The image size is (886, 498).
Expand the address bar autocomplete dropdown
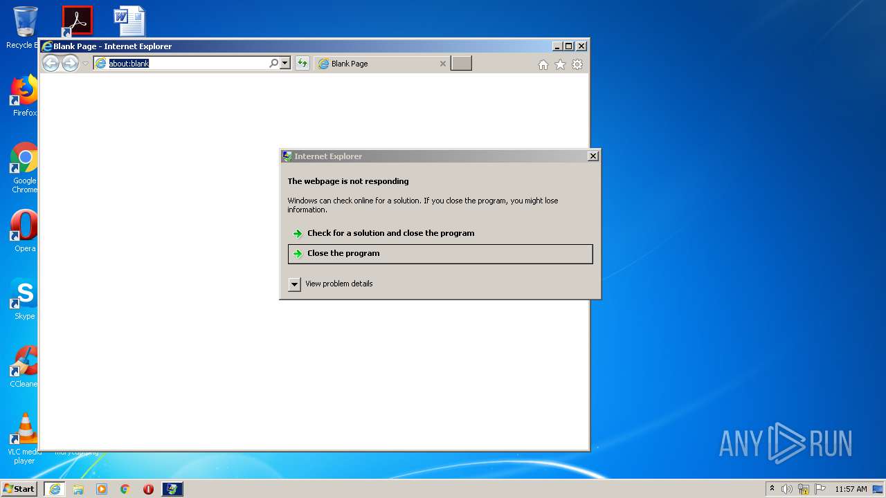point(284,63)
